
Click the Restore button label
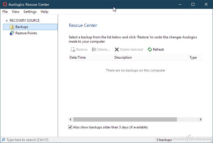82,49
